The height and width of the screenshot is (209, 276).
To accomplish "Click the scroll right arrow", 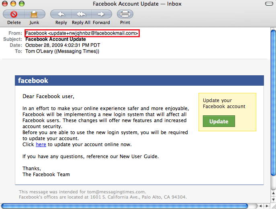I will [x=267, y=206].
